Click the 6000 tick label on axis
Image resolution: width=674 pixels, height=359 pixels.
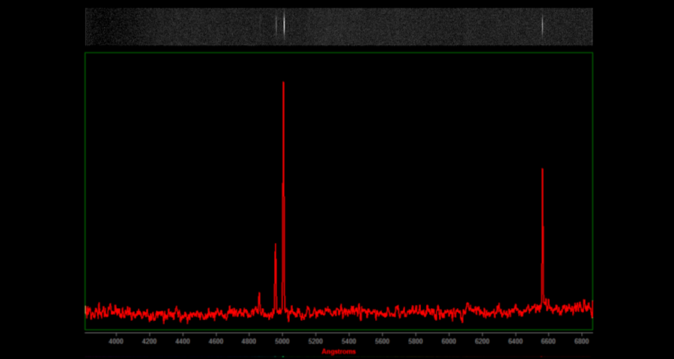pos(449,341)
